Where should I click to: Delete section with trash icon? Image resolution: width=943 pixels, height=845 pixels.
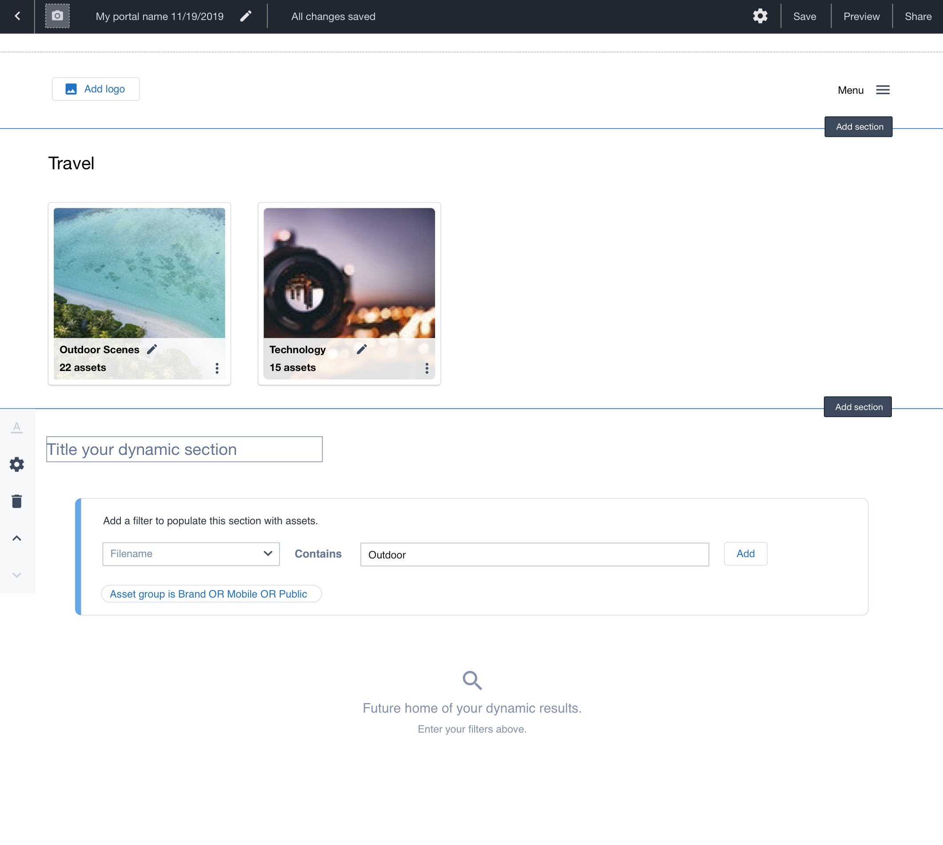[17, 502]
